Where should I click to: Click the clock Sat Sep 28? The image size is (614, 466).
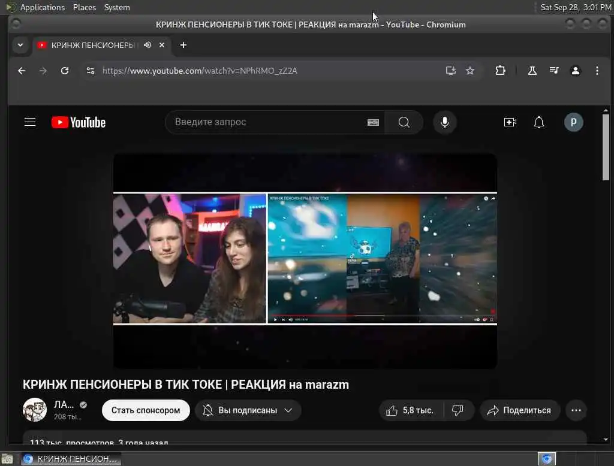[575, 7]
